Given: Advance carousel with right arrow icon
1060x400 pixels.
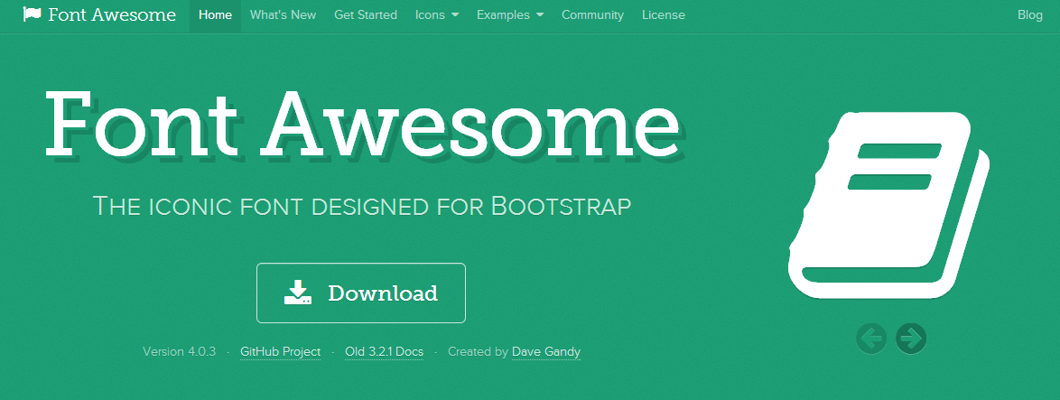Looking at the screenshot, I should coord(911,338).
